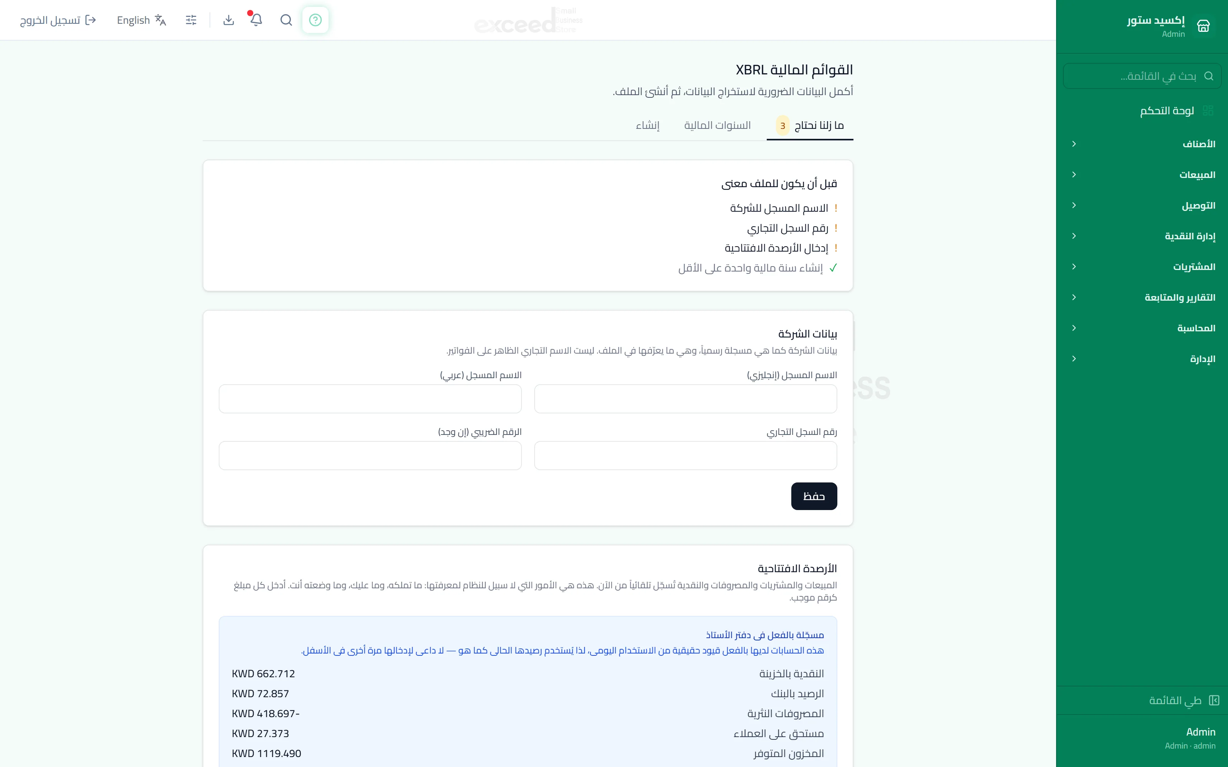Click the النقدية بالخزينة row label

[792, 674]
